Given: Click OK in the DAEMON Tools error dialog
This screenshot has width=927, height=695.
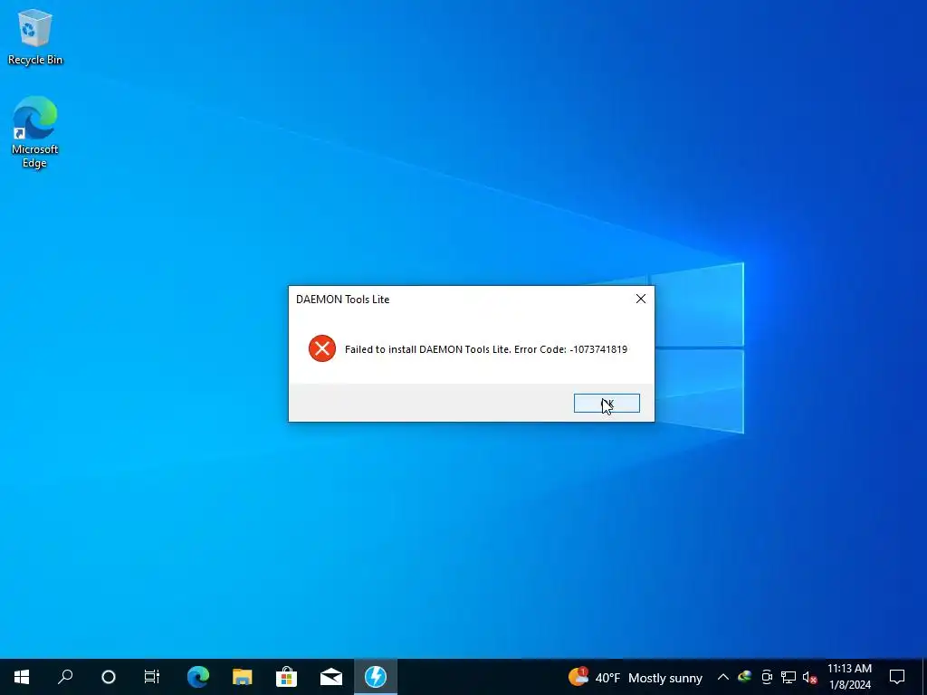Looking at the screenshot, I should point(607,403).
